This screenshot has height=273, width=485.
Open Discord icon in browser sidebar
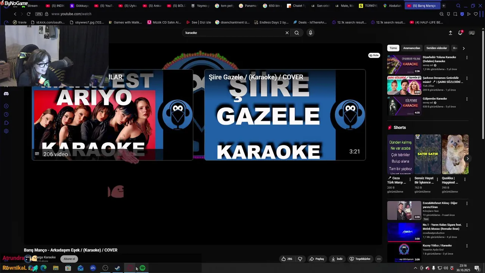pos(6,94)
